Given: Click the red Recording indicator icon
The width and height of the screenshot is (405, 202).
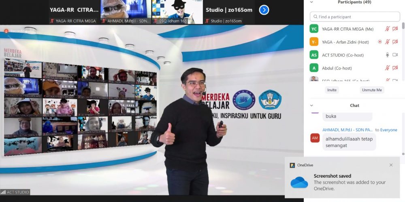Looking at the screenshot, I should [x=6, y=31].
